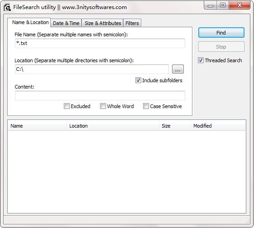Open the Date & Time tab
The height and width of the screenshot is (228, 254).
coord(66,23)
